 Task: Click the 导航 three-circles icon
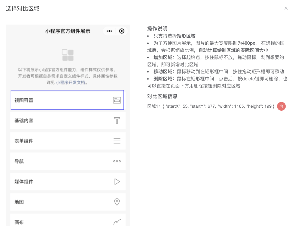[117, 161]
